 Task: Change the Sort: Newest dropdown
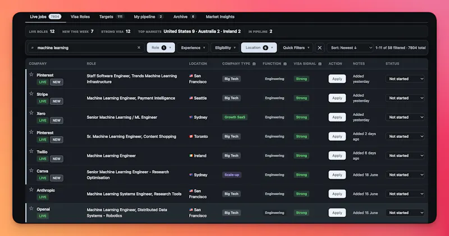pyautogui.click(x=350, y=48)
